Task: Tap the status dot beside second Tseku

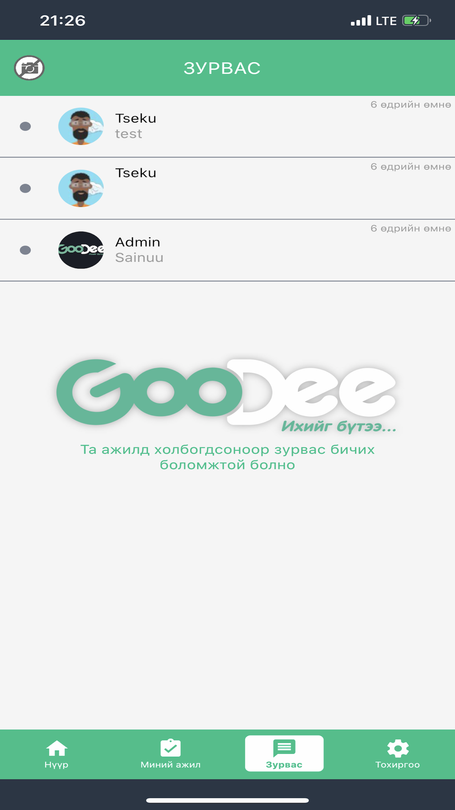Action: [25, 188]
